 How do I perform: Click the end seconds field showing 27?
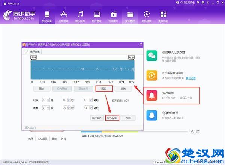65,108
